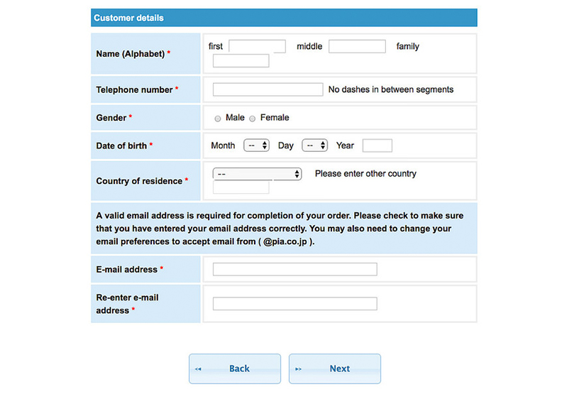
Task: Open the birth Day dropdown
Action: 314,146
